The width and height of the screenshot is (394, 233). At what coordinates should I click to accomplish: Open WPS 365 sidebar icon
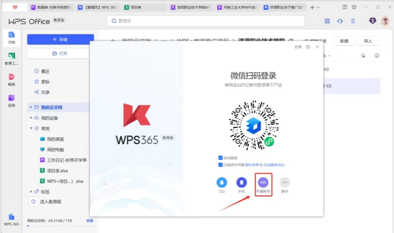pos(12,220)
